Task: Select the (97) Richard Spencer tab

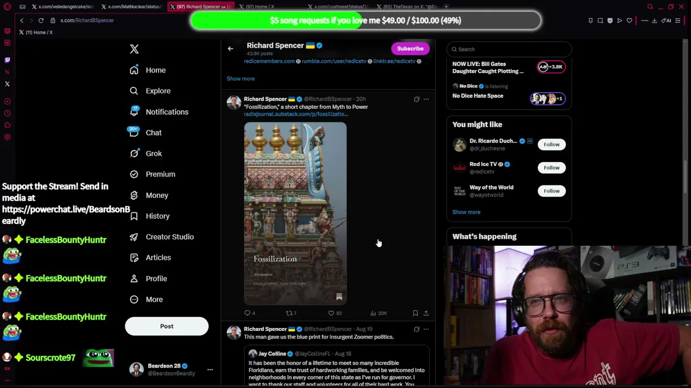Action: 201,6
